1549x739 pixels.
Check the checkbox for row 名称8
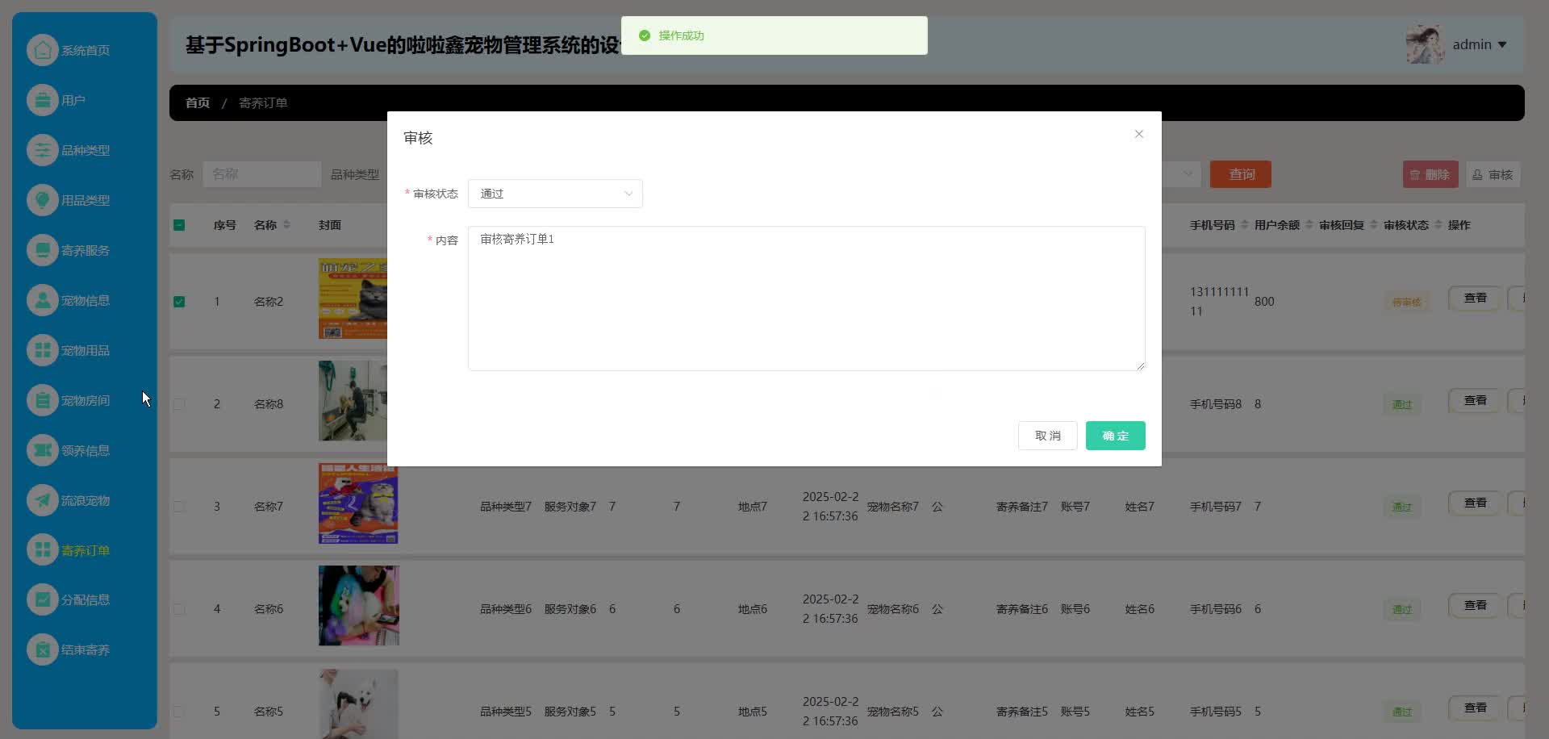[x=179, y=404]
